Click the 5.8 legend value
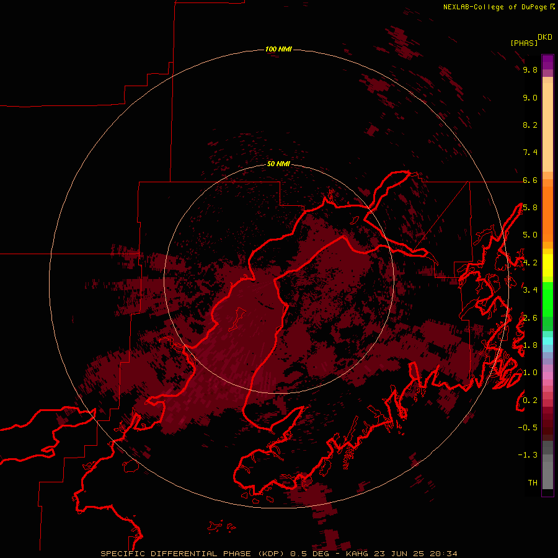 coord(530,208)
